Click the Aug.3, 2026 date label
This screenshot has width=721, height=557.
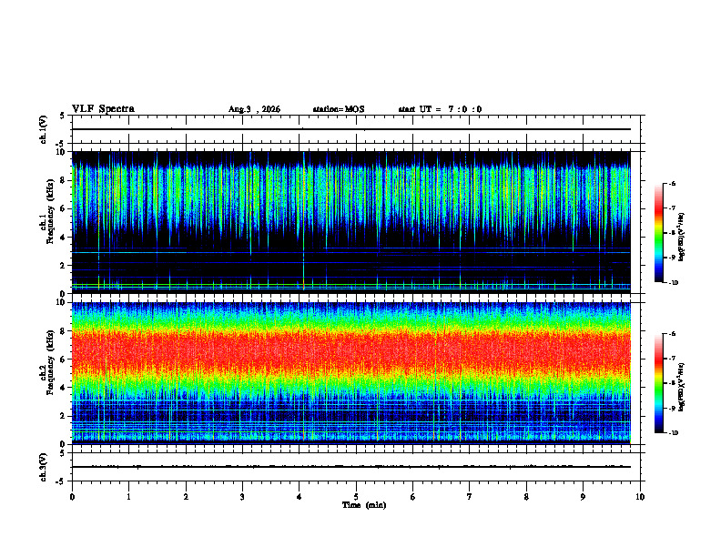click(x=254, y=109)
